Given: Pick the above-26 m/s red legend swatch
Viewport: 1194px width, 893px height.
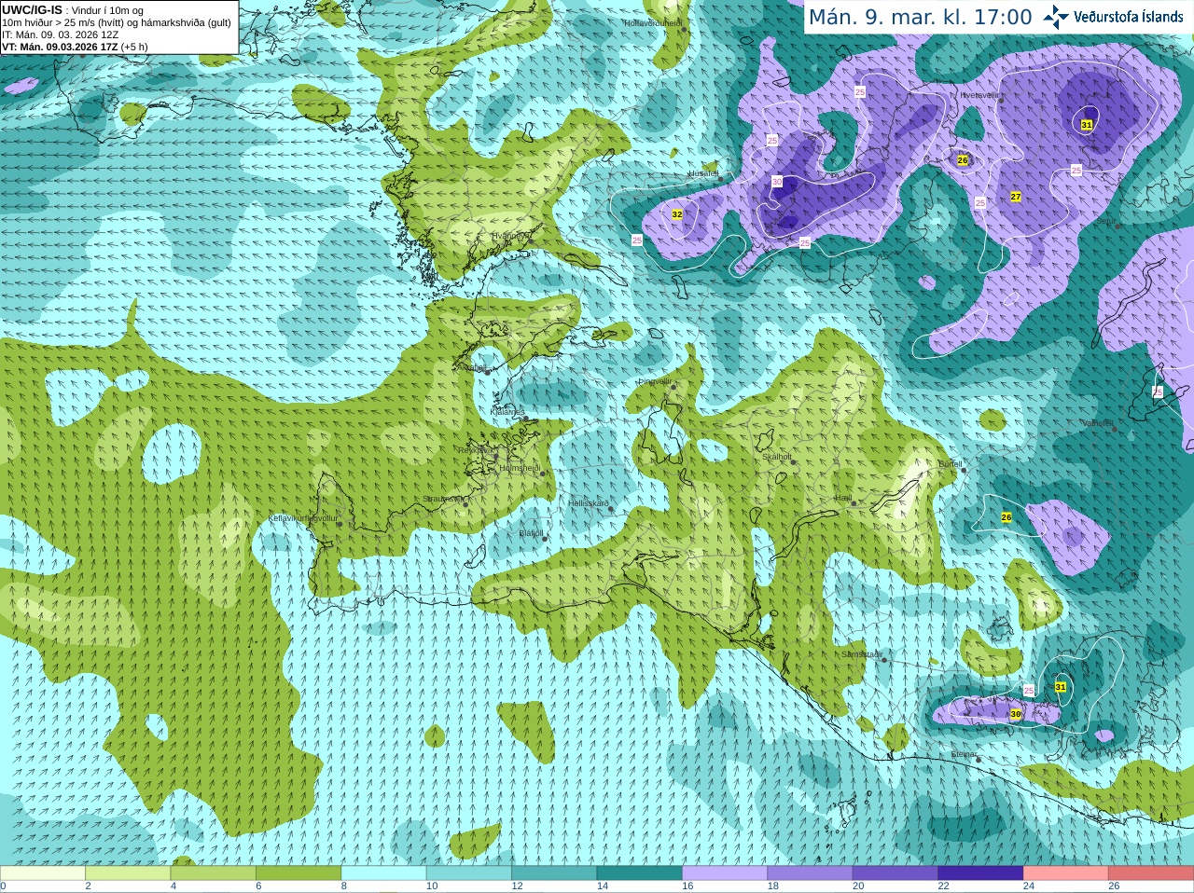Looking at the screenshot, I should 1151,873.
